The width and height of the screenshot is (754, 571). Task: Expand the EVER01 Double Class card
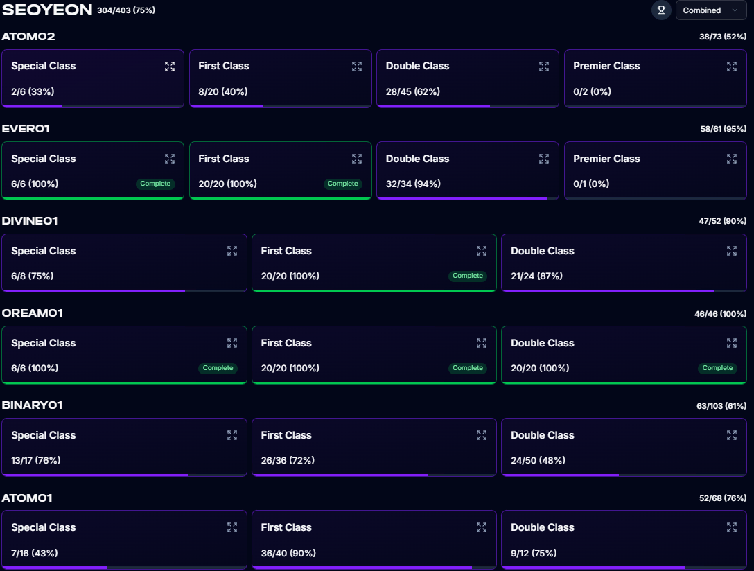(x=544, y=159)
